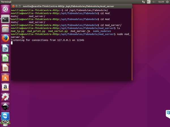Viewport: 170px width, 127px height.
Task: Click the 'cd mod_server/' command text
Action: tap(111, 25)
